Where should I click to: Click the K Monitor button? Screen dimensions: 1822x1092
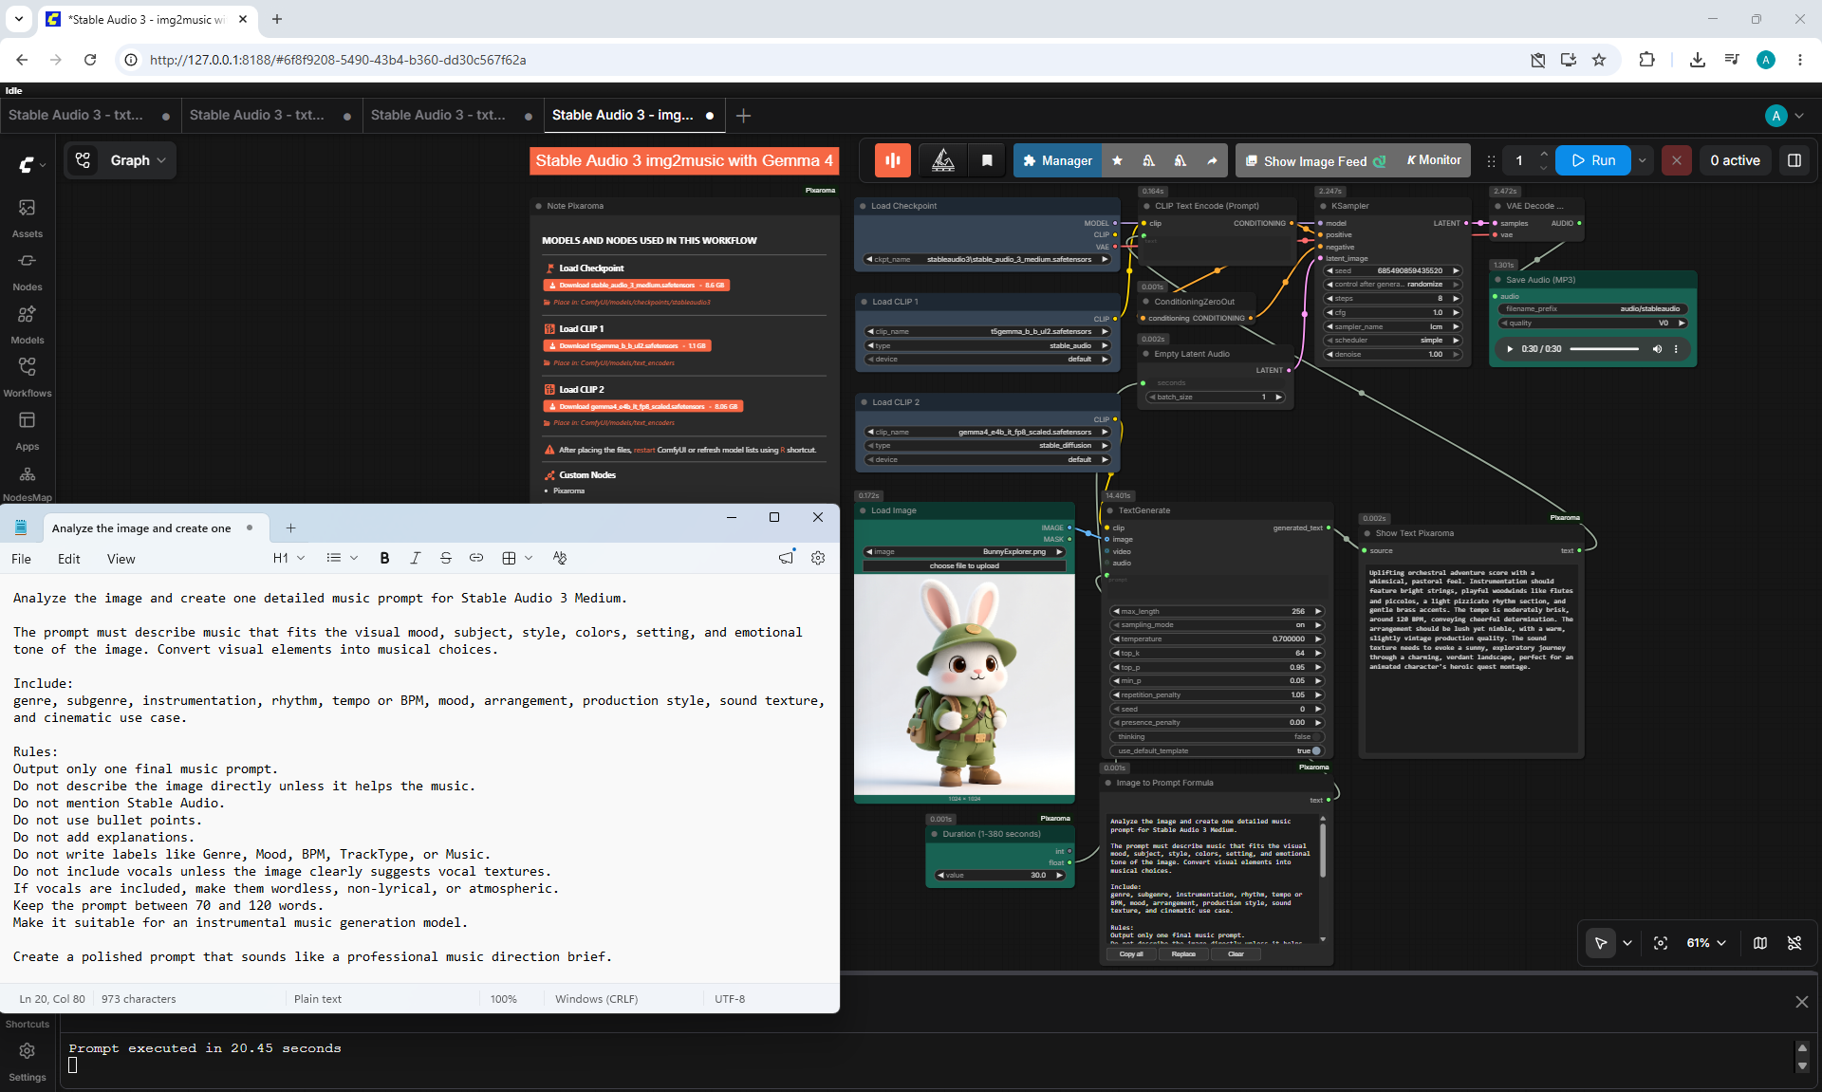(1433, 160)
